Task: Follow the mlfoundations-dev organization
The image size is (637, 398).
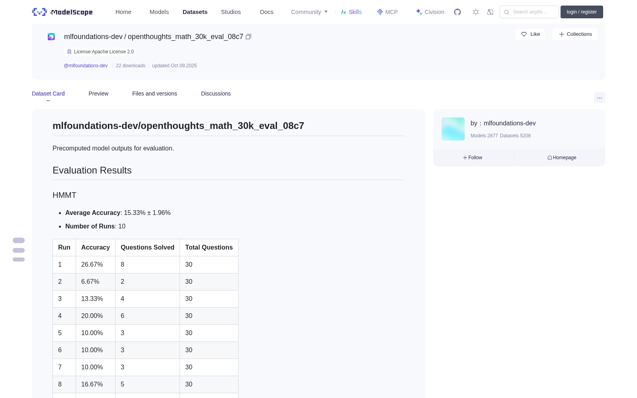Action: [473, 158]
